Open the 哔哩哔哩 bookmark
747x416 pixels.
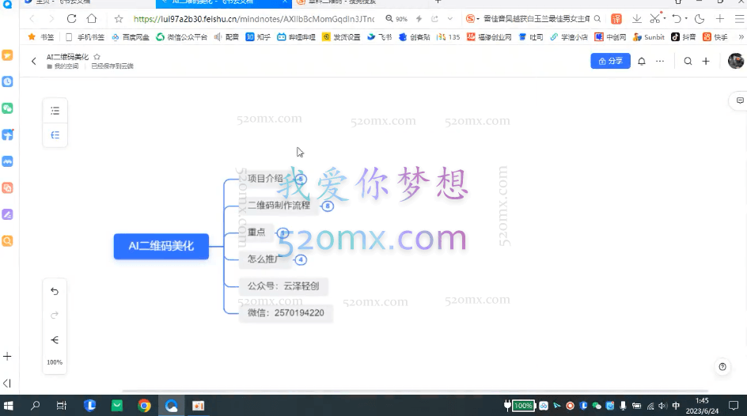[x=296, y=36]
